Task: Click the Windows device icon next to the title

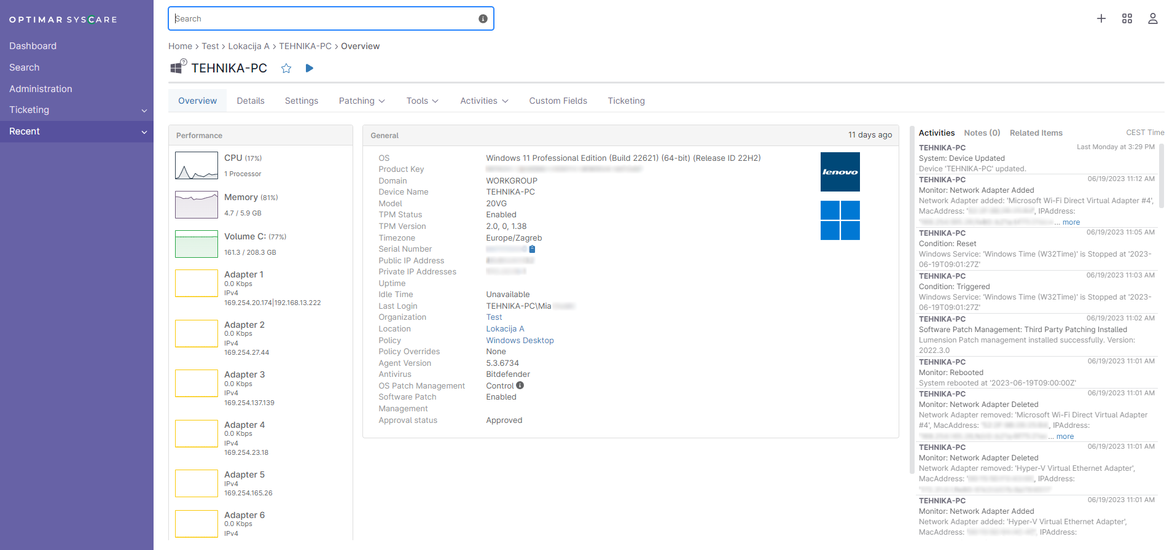Action: 178,66
